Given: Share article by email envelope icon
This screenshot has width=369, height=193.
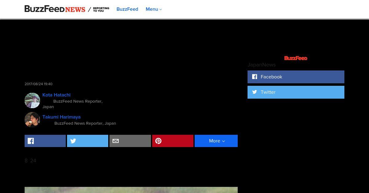Looking at the screenshot, I should click(130, 141).
